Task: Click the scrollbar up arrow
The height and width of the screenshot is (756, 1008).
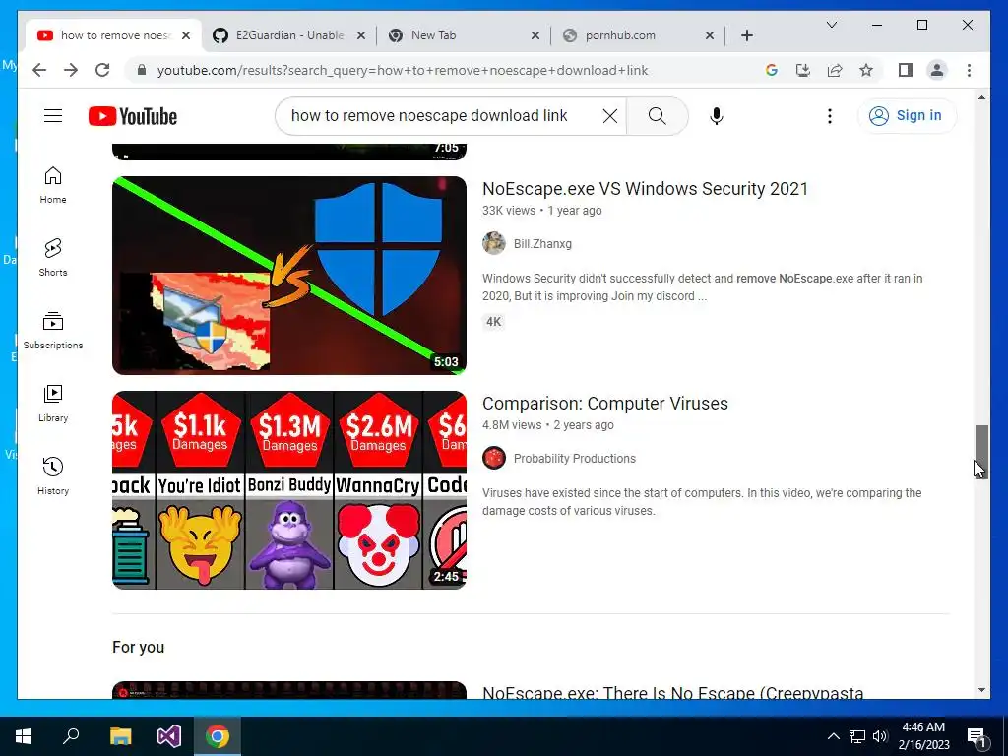Action: click(981, 97)
